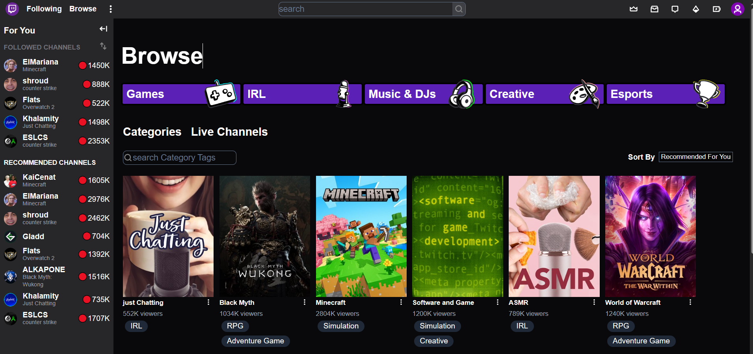Click '2804K viewers' text under Minecraft
The image size is (753, 354).
coord(338,313)
